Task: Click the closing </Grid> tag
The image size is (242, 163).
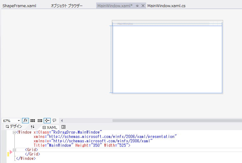Action: (32, 154)
